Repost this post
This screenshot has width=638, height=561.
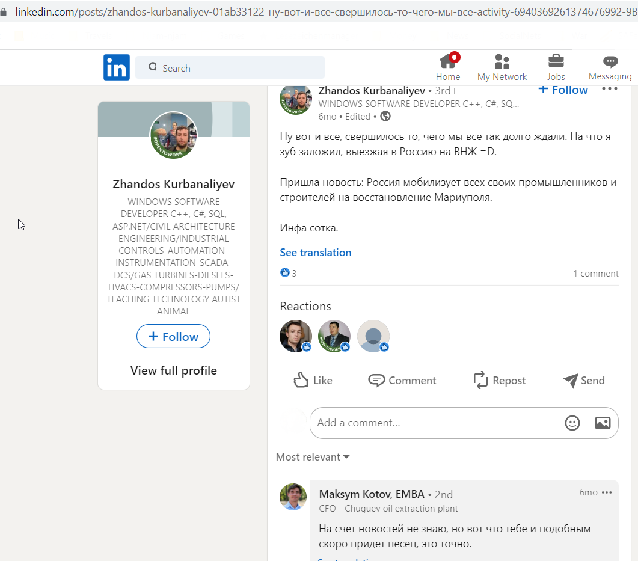[500, 381]
